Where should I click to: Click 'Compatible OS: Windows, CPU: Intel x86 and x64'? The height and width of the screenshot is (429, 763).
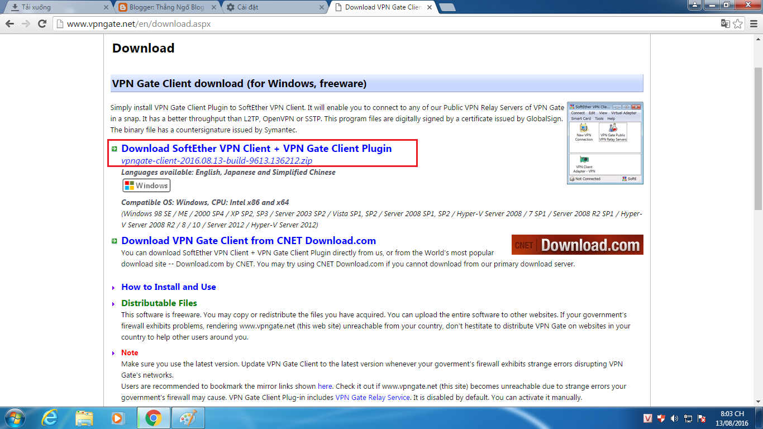tap(205, 203)
